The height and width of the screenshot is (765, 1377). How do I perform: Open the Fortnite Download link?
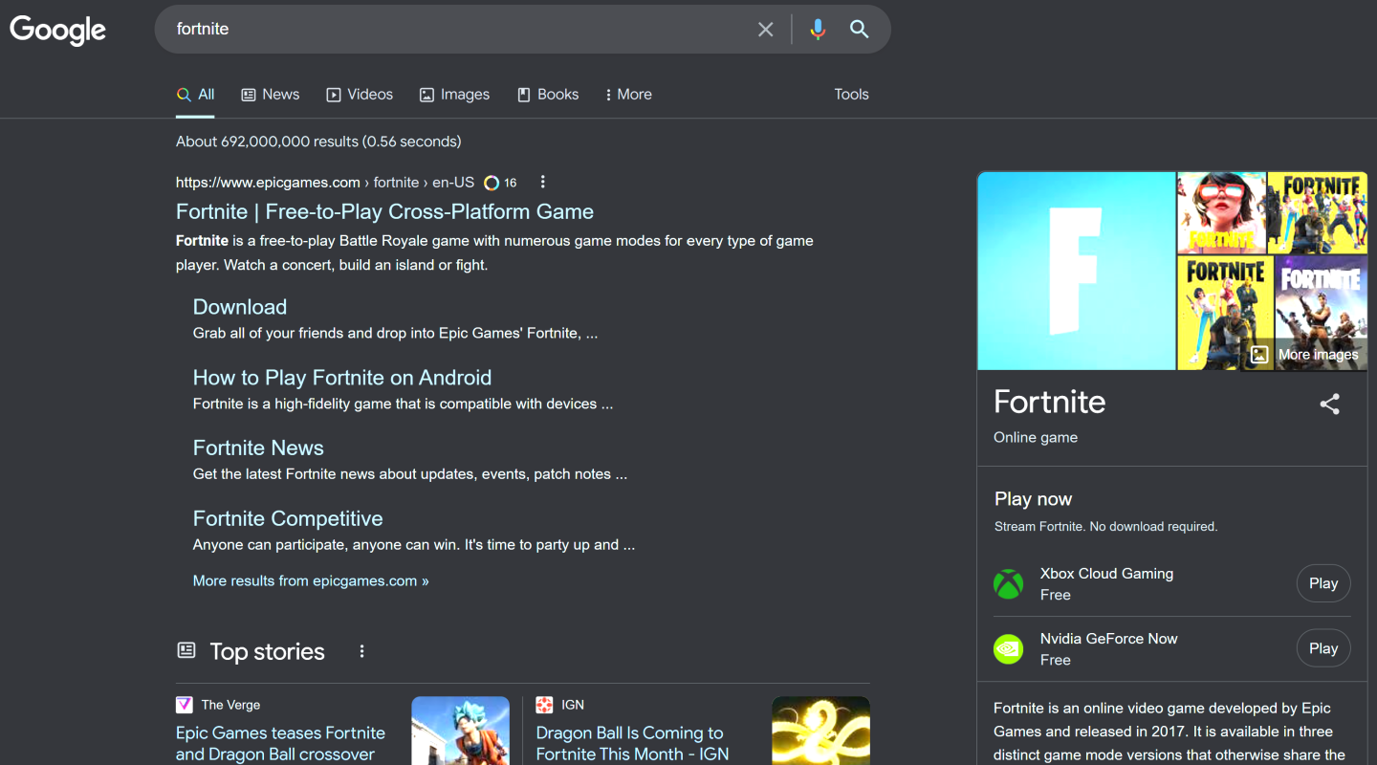[239, 306]
